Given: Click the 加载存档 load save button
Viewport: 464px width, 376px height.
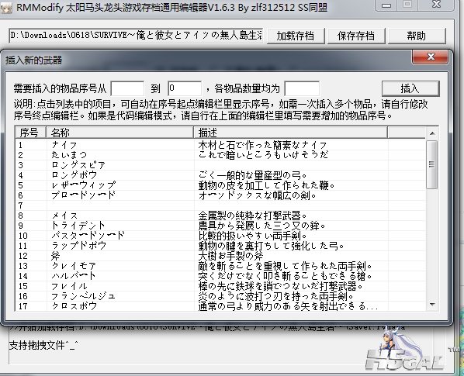Looking at the screenshot, I should tap(296, 36).
